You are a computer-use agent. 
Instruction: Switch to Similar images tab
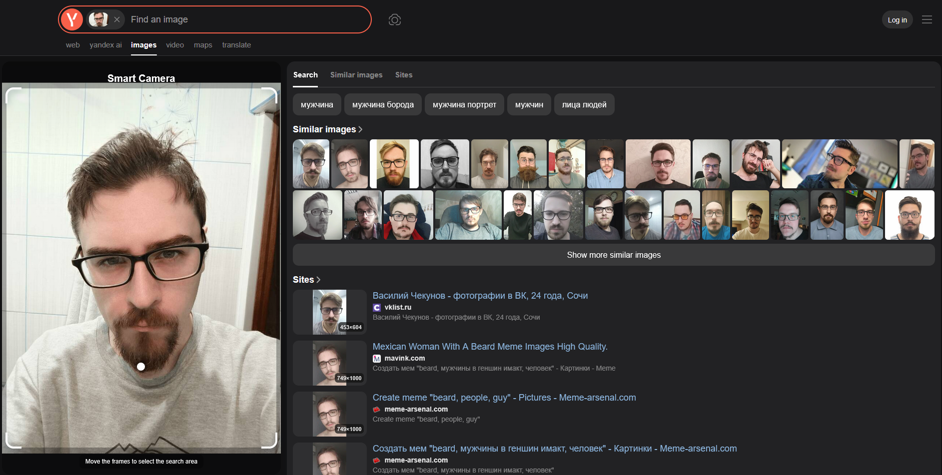point(356,75)
